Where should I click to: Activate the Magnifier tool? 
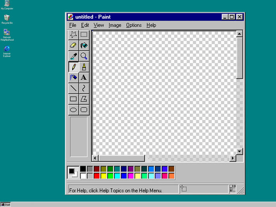(x=84, y=56)
